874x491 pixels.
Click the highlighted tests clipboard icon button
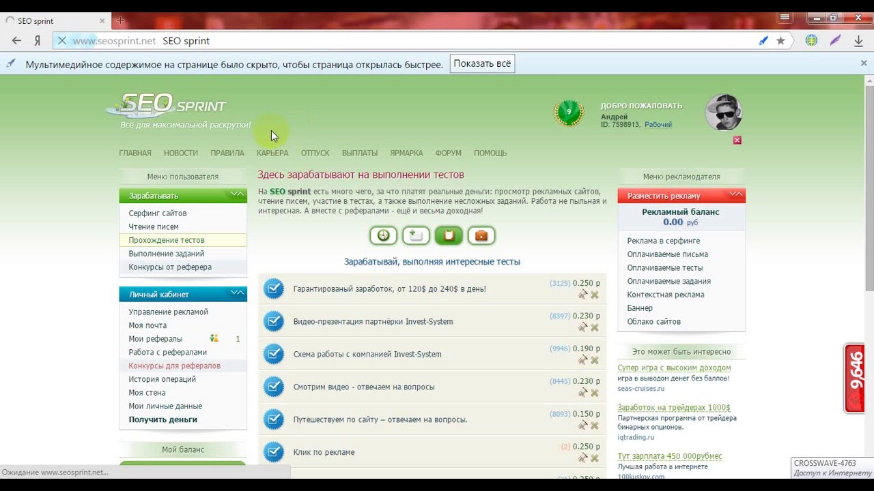(449, 235)
